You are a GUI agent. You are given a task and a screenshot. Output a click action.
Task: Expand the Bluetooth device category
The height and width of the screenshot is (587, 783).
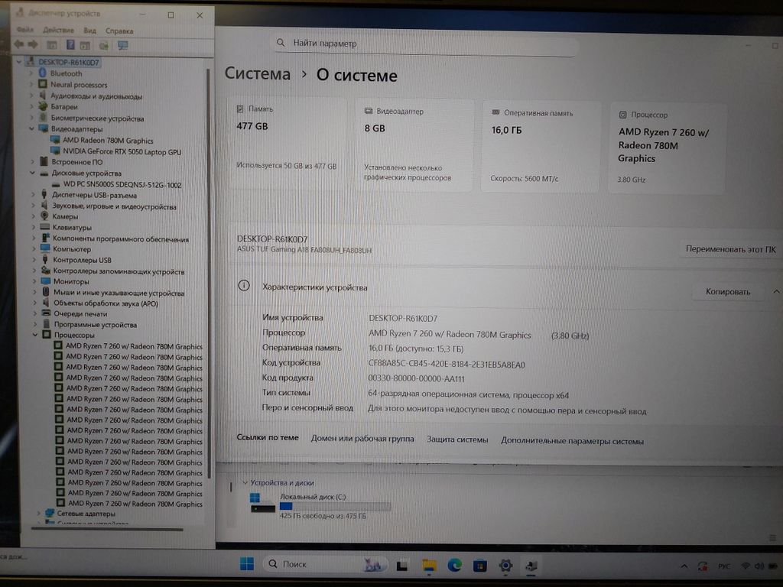(32, 74)
